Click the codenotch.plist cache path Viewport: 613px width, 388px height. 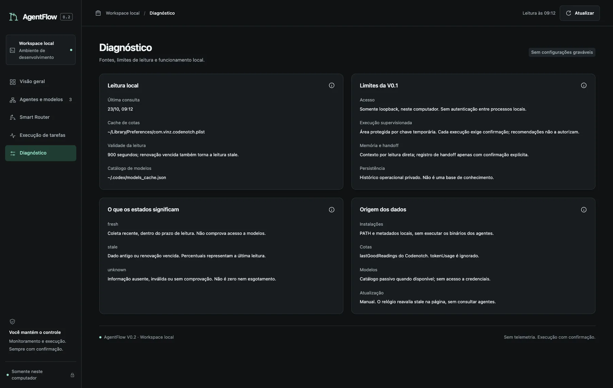156,132
